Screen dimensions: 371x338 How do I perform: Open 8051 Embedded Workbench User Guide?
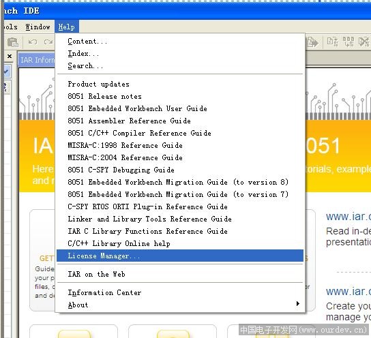click(180, 109)
